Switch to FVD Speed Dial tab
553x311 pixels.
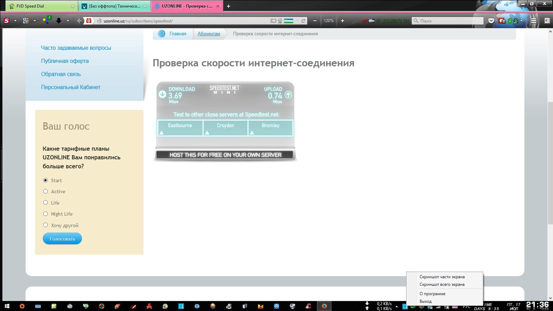pyautogui.click(x=41, y=6)
